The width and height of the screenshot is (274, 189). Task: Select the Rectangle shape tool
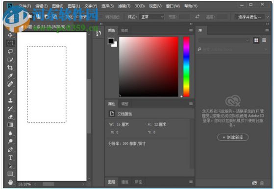(10, 174)
